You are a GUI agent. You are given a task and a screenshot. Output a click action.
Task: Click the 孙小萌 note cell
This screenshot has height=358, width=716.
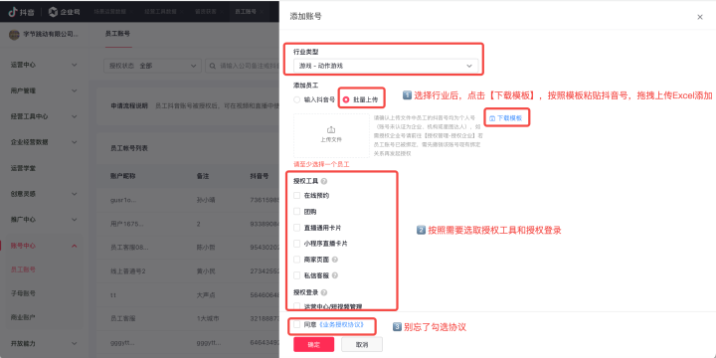[x=206, y=200]
